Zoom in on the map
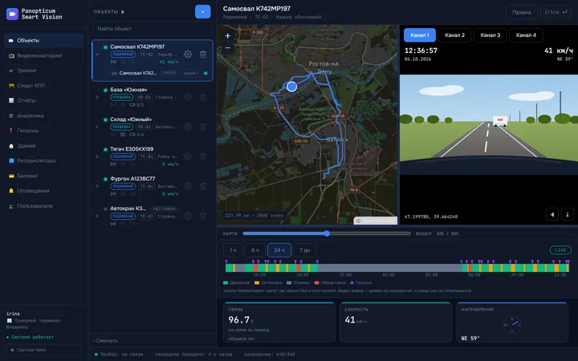The width and height of the screenshot is (578, 361). click(228, 36)
